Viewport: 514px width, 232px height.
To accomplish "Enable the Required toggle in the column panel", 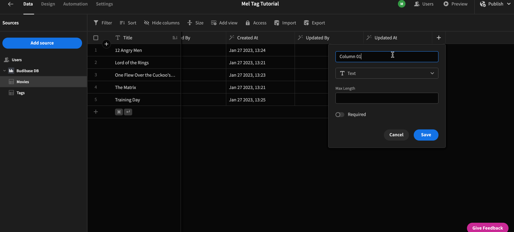I will 340,114.
